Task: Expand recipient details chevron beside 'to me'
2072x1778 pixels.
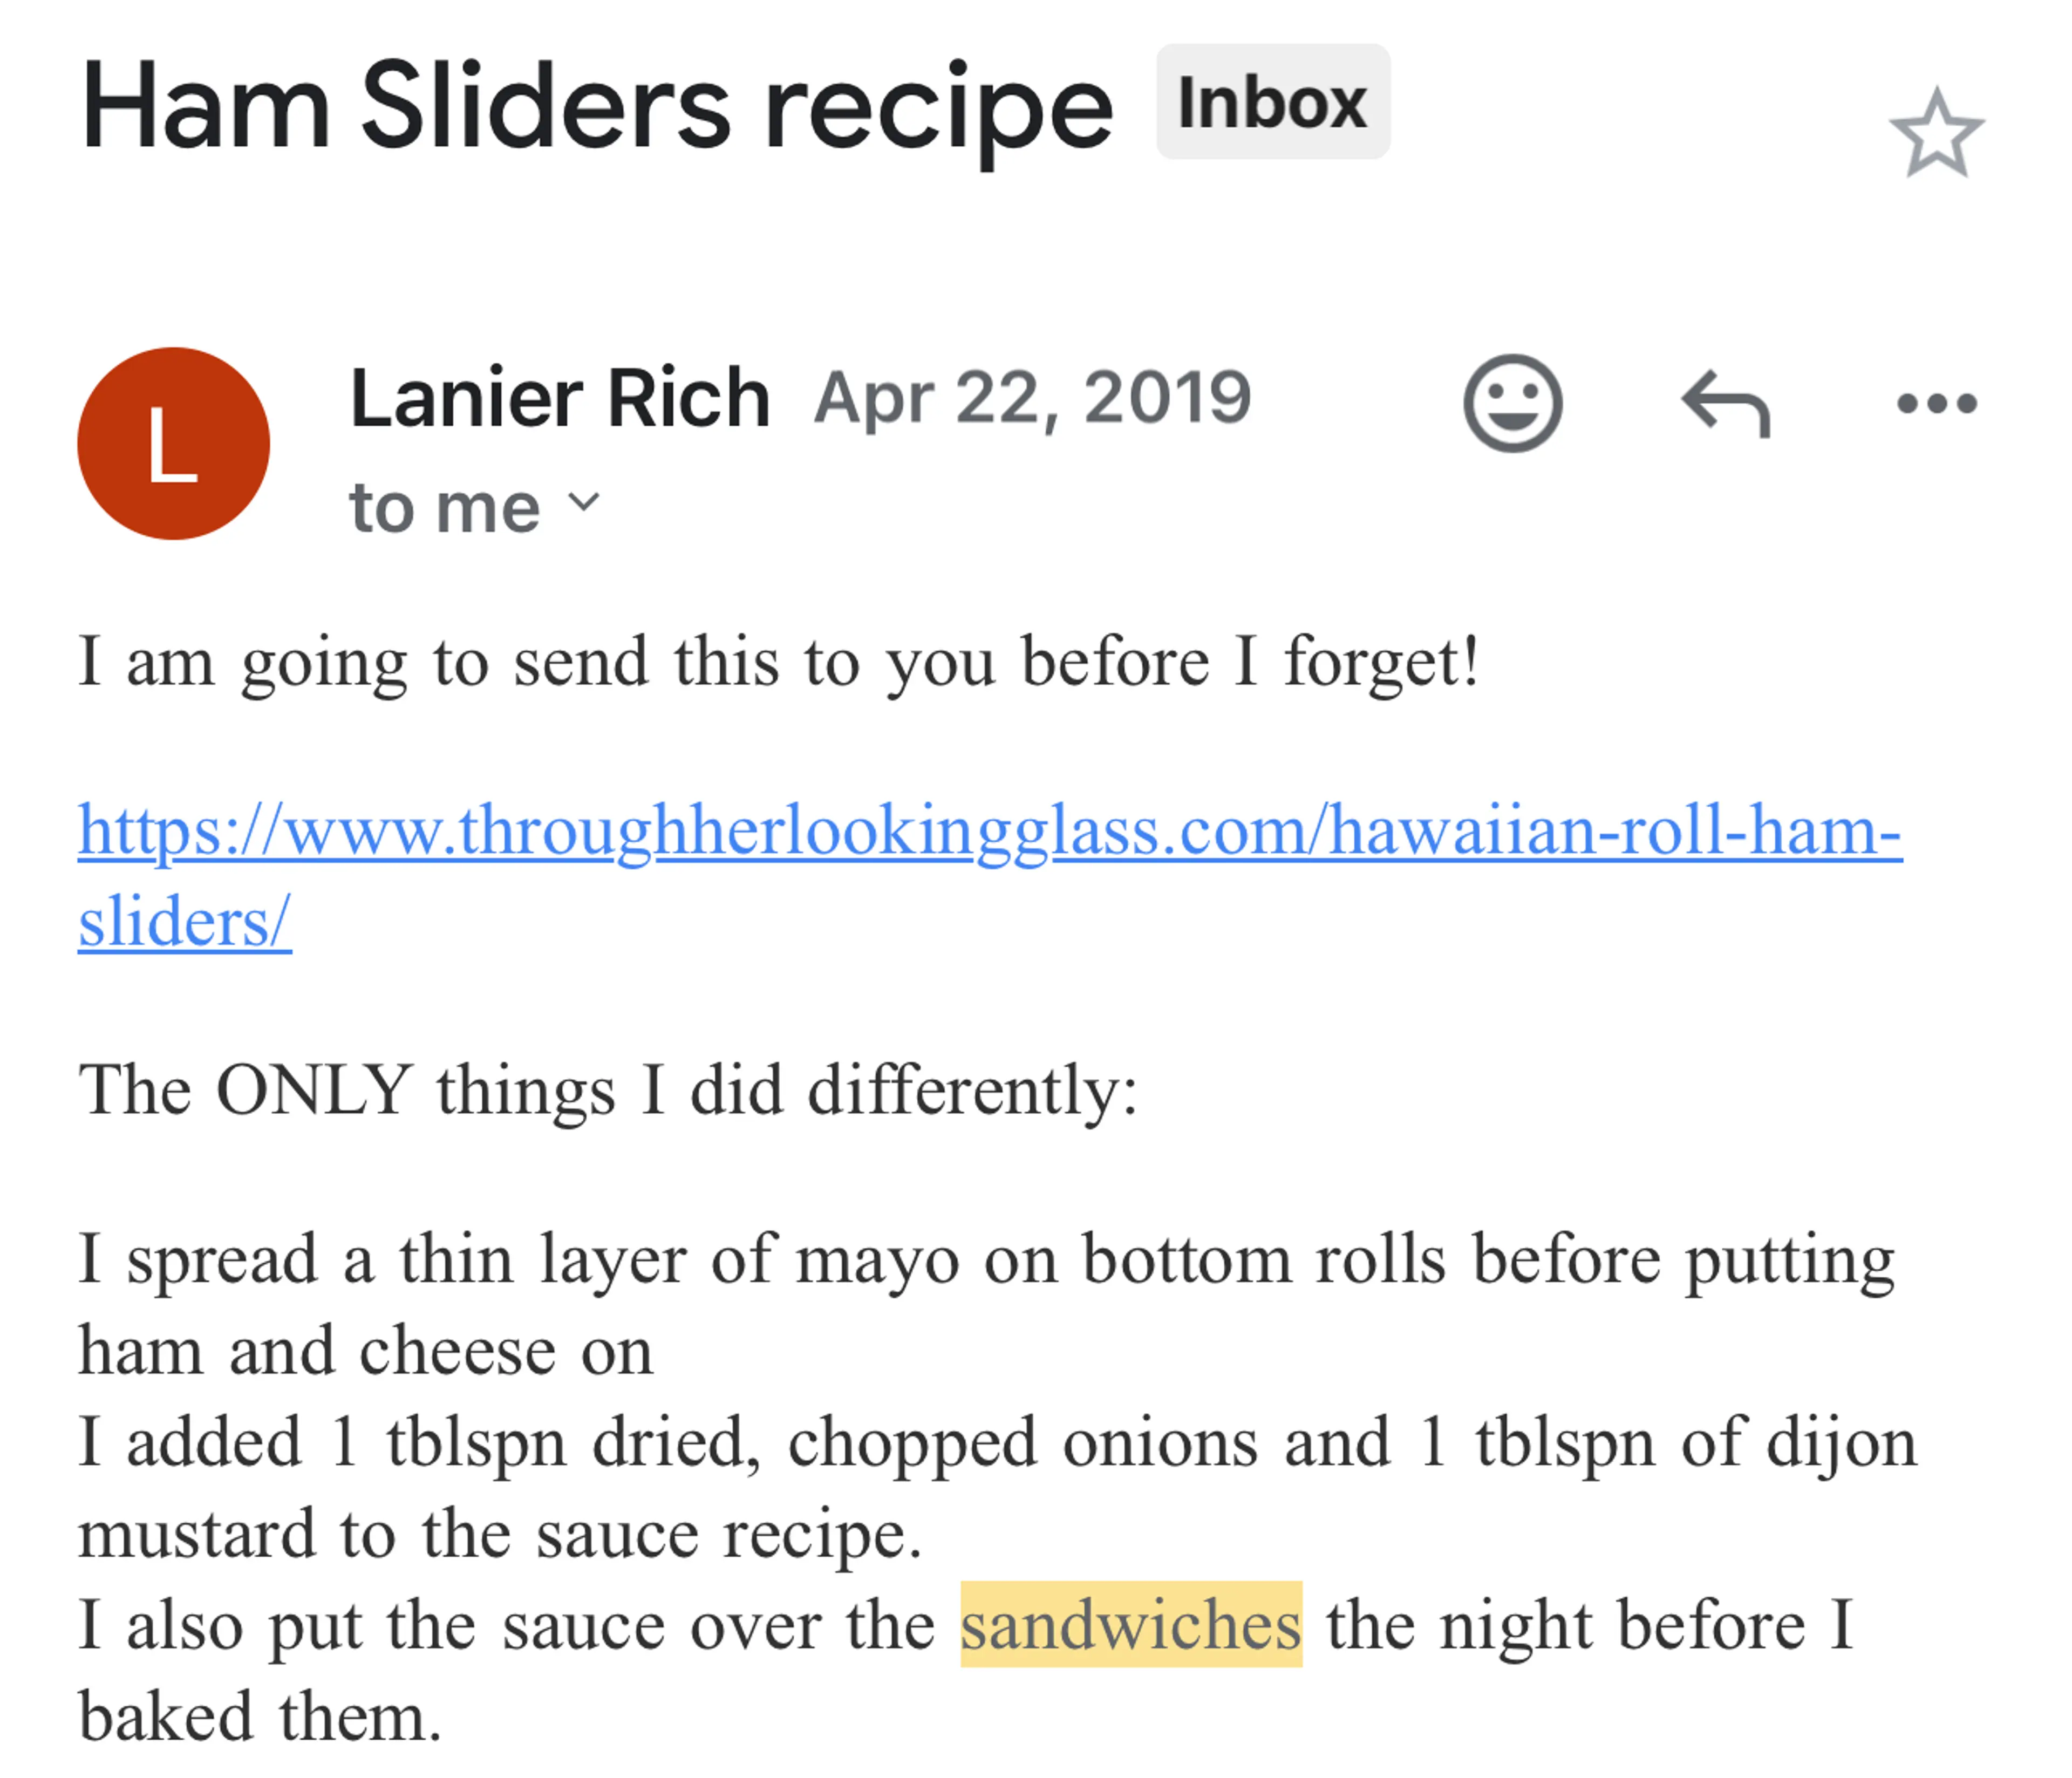Action: [584, 501]
